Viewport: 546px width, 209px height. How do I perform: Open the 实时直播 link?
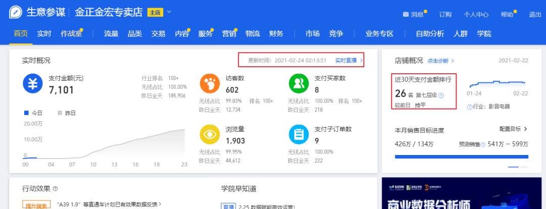349,61
